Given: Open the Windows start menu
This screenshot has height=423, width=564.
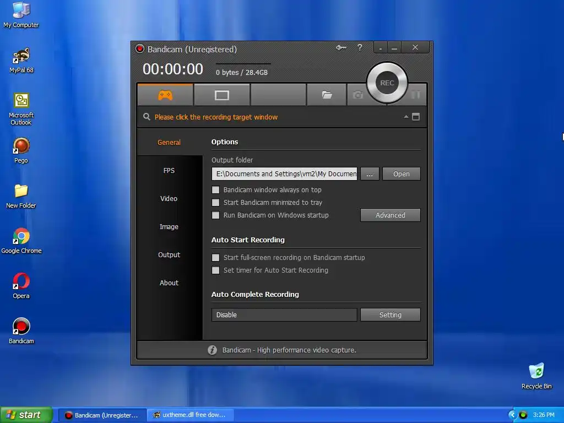Looking at the screenshot, I should tap(26, 415).
